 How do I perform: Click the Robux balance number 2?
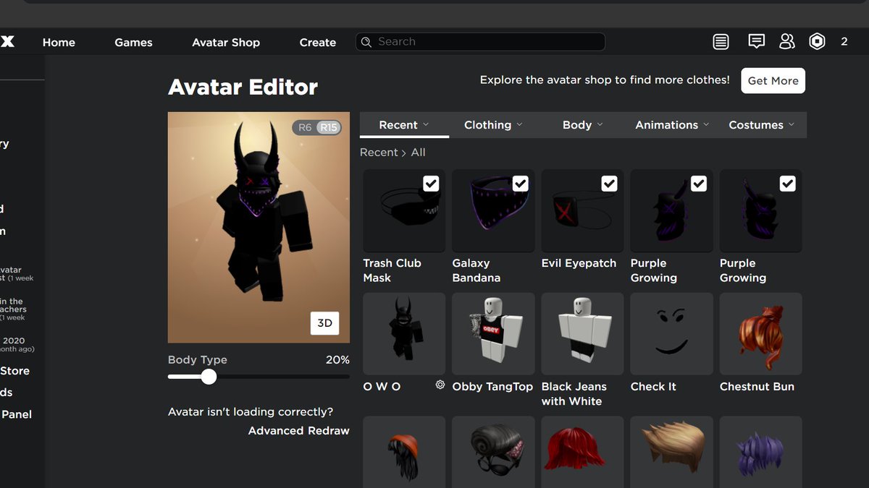pos(844,42)
